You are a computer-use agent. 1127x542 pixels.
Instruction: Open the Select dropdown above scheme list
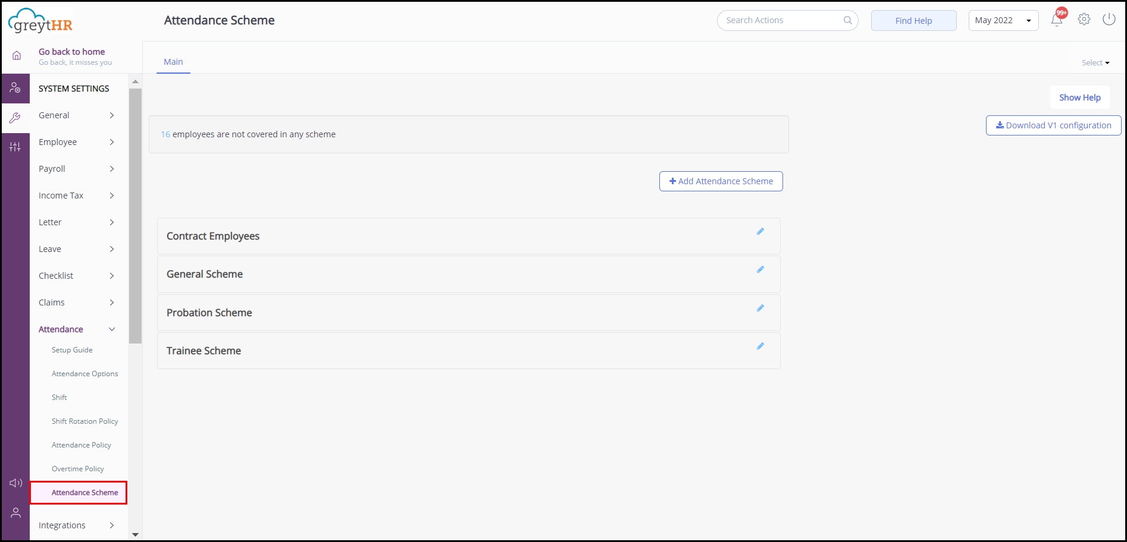tap(1095, 62)
